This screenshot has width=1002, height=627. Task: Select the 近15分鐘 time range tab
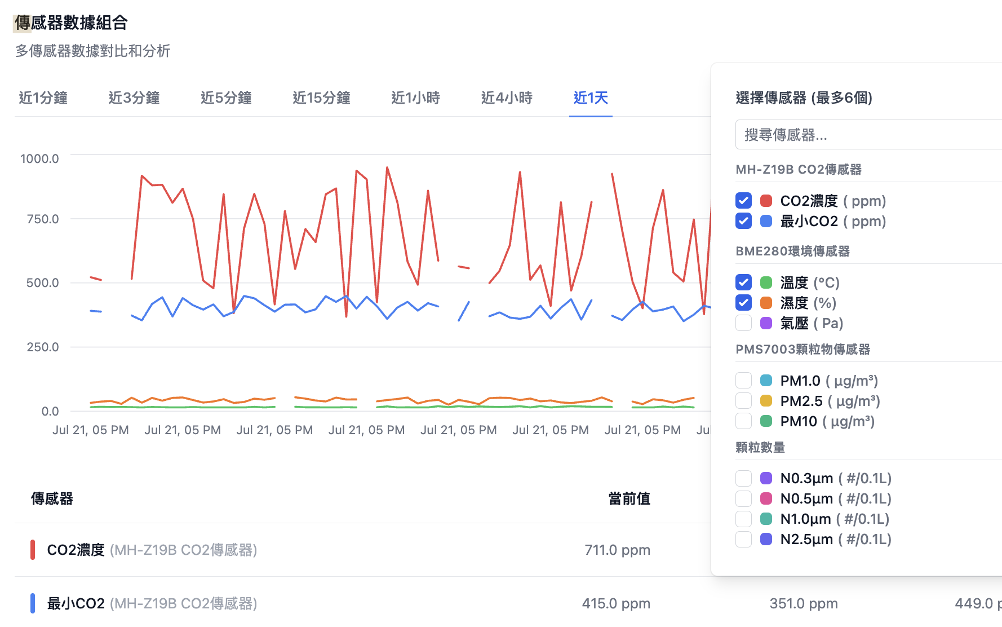point(321,98)
